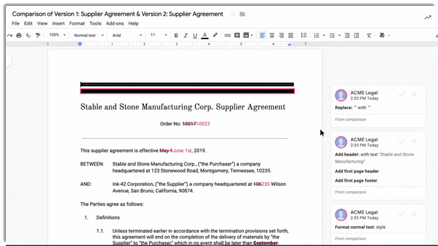Select the paint format roller
This screenshot has width=438, height=246.
(x=38, y=36)
